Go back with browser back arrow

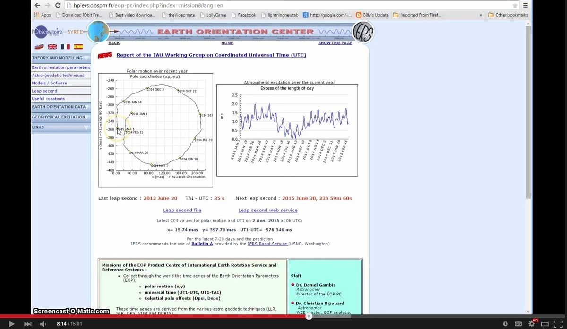(38, 5)
